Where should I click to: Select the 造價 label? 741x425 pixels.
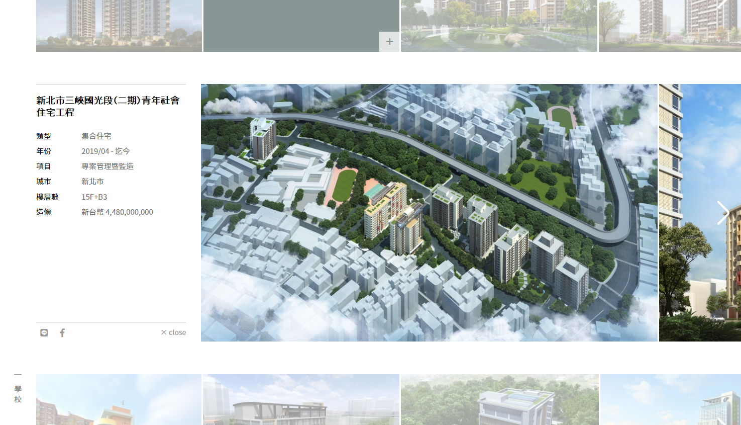click(44, 212)
